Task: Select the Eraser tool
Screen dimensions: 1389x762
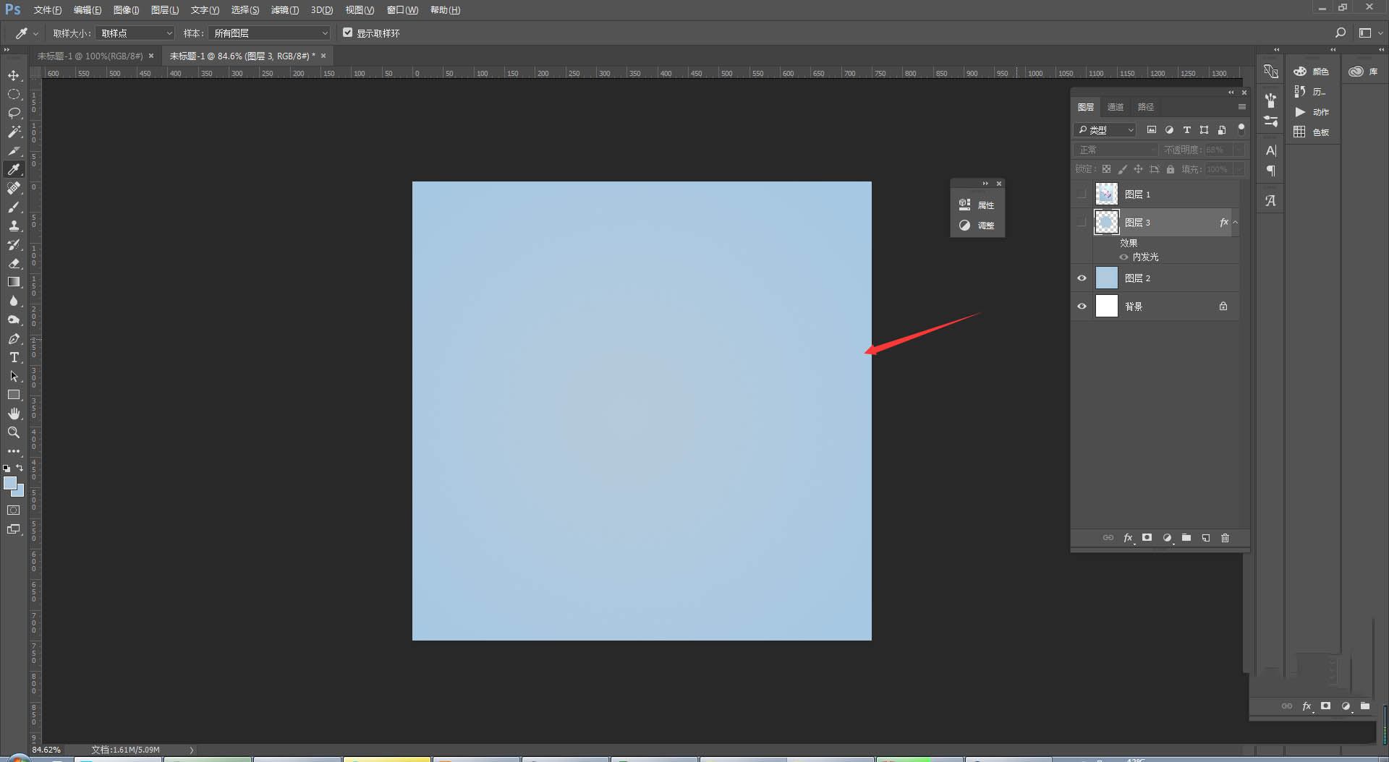Action: pos(14,263)
